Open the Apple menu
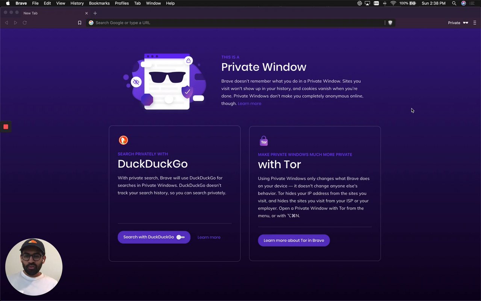481x301 pixels. click(x=8, y=3)
